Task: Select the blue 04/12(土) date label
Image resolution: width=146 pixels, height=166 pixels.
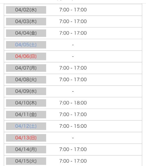Action: (x=26, y=126)
